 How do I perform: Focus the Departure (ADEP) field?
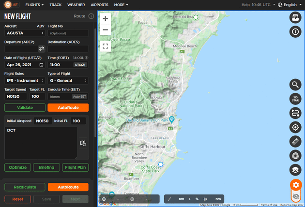coord(21,49)
